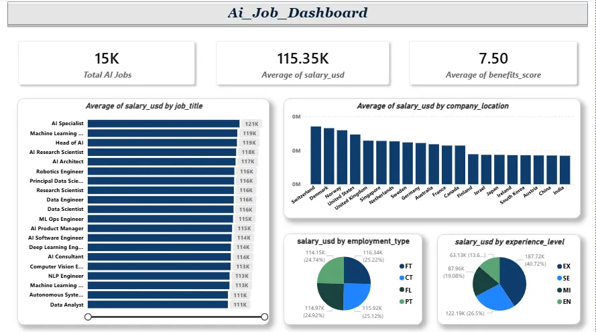Select the India column
This screenshot has width=596, height=332.
565,170
